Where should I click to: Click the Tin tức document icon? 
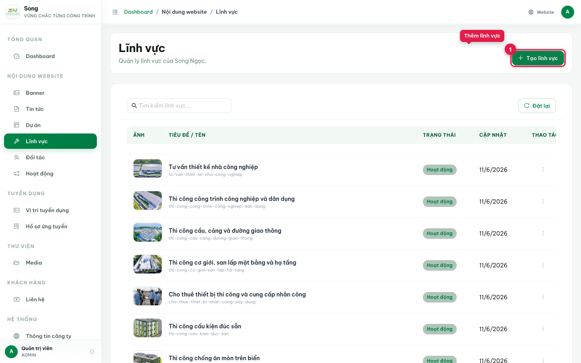pyautogui.click(x=17, y=109)
